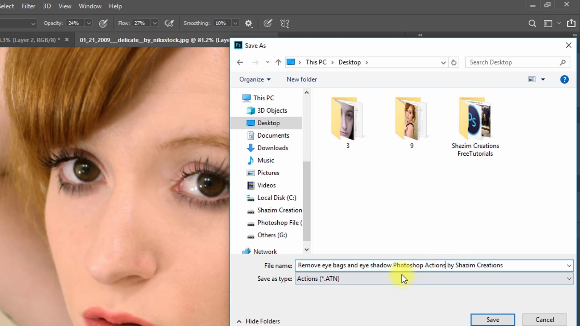Select the folder named 3

(x=348, y=123)
